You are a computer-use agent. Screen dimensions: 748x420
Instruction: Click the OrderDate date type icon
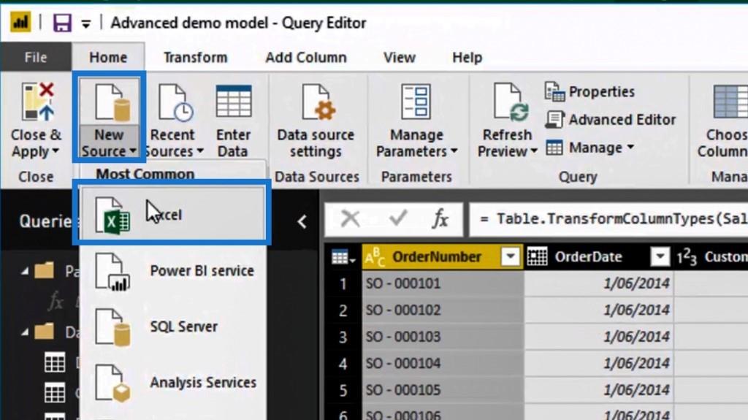(537, 257)
